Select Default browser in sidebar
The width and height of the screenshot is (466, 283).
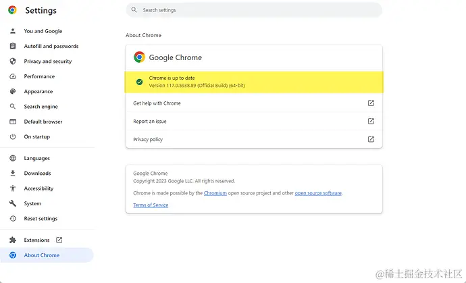(x=43, y=122)
